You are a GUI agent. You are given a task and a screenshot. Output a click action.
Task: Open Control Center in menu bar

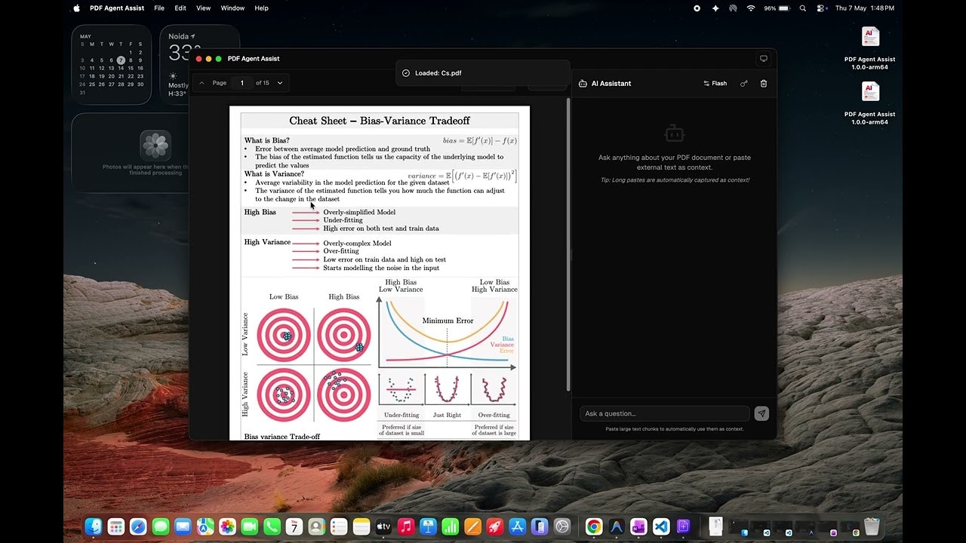point(822,8)
